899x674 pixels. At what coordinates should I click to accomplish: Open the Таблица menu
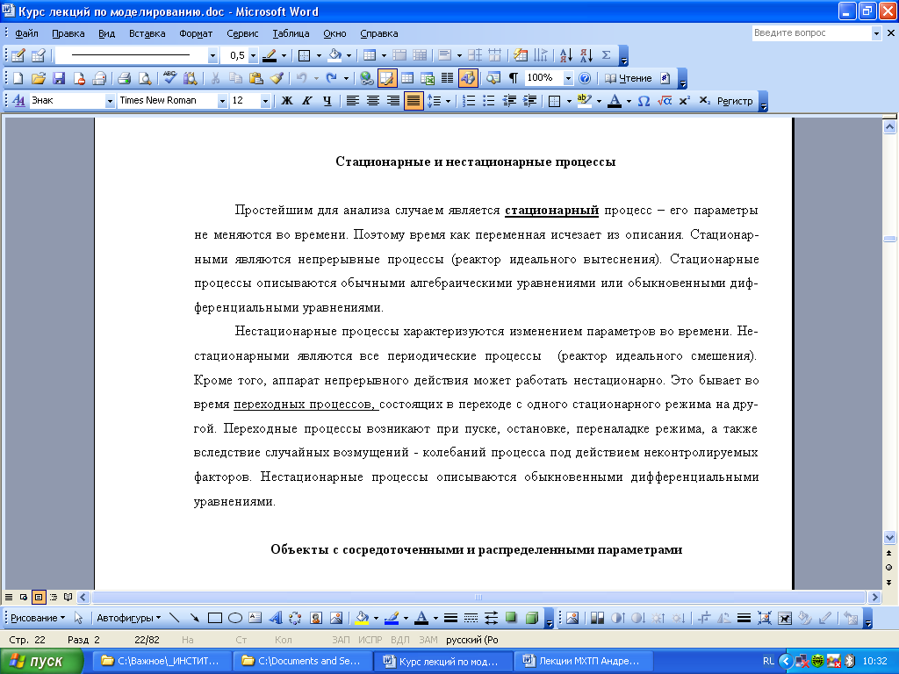pos(291,33)
